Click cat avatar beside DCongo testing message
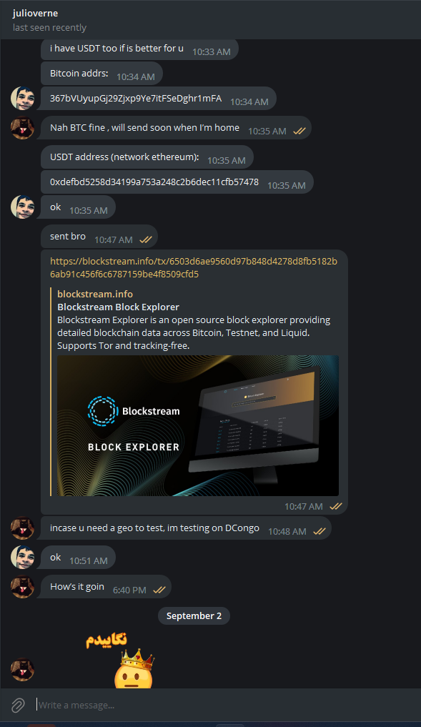This screenshot has width=421, height=727. click(x=23, y=528)
